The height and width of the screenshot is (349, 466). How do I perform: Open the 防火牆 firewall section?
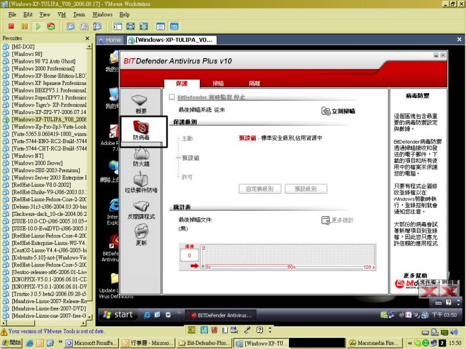point(141,156)
